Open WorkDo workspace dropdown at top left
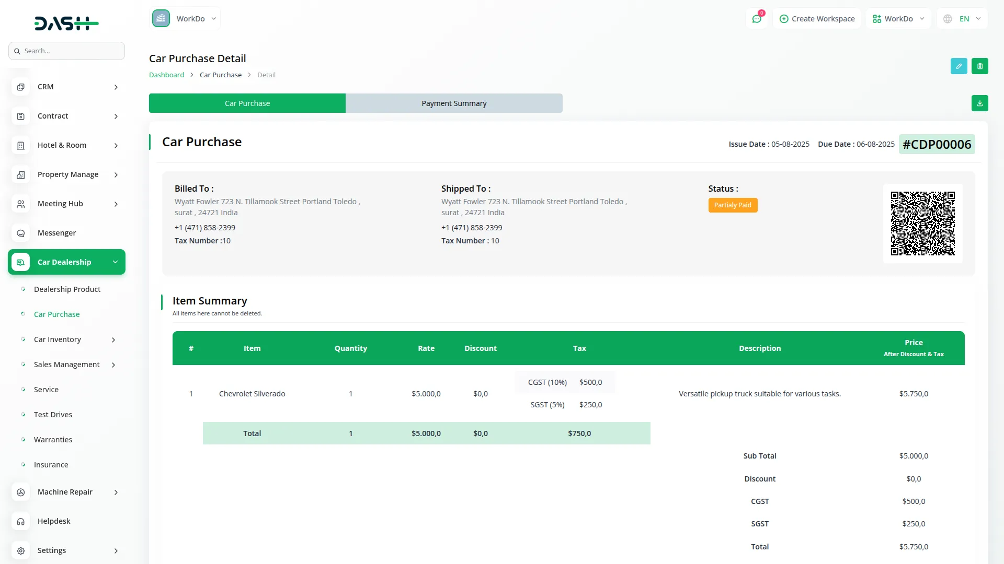This screenshot has height=564, width=1004. coord(185,19)
